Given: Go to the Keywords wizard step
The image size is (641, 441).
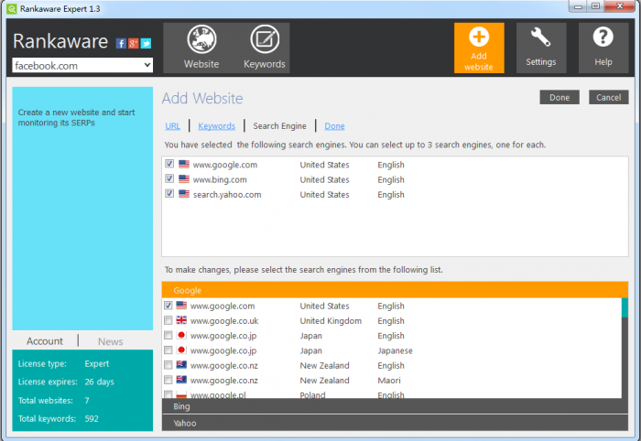Looking at the screenshot, I should coord(217,125).
